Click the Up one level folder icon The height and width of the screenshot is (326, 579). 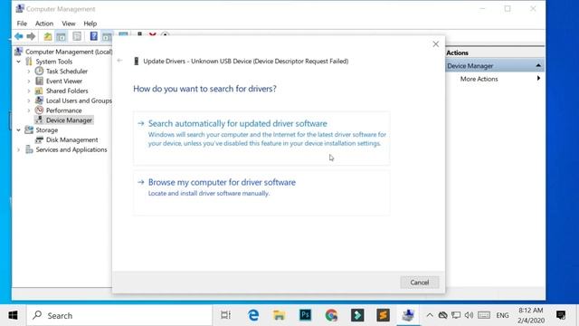point(48,36)
